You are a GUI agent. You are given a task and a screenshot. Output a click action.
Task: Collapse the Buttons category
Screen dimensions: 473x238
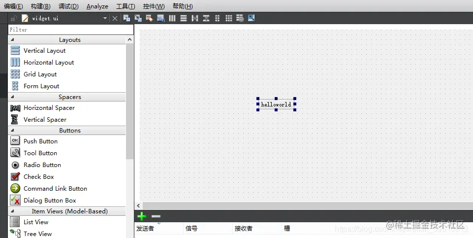pos(12,131)
